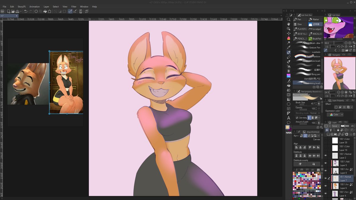Select the Dice sub tool group
The image size is (356, 200).
click(300, 24)
